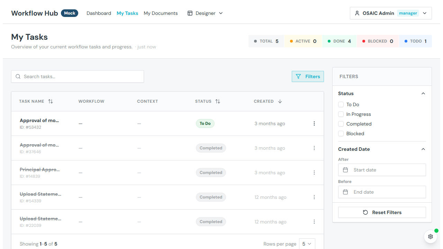
Task: Sort by Created using the down arrow
Action: click(x=280, y=101)
